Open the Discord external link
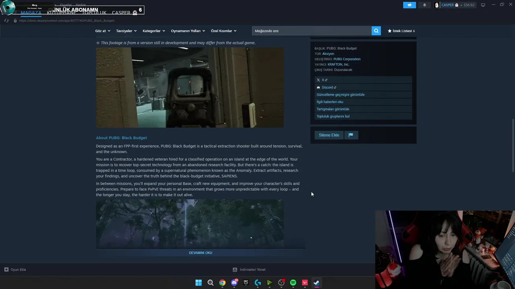The width and height of the screenshot is (515, 289). [363, 87]
